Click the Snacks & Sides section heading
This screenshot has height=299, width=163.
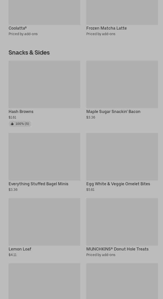(29, 53)
